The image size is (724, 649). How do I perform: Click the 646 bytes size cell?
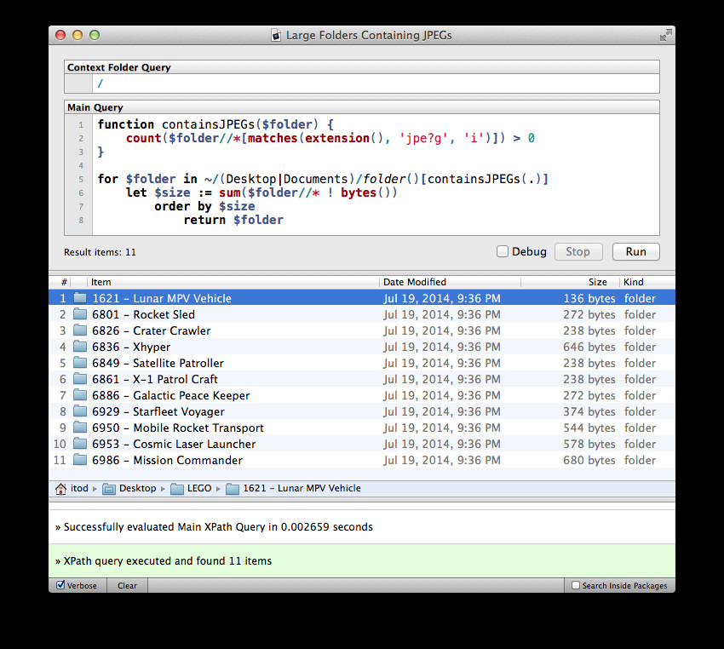point(589,347)
